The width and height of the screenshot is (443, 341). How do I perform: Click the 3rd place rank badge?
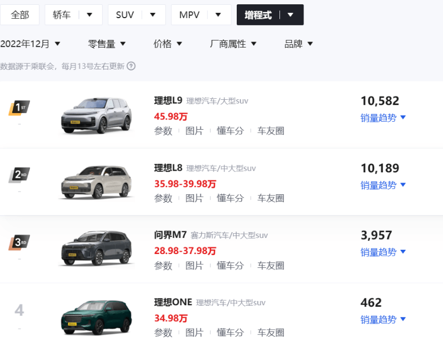coord(19,242)
